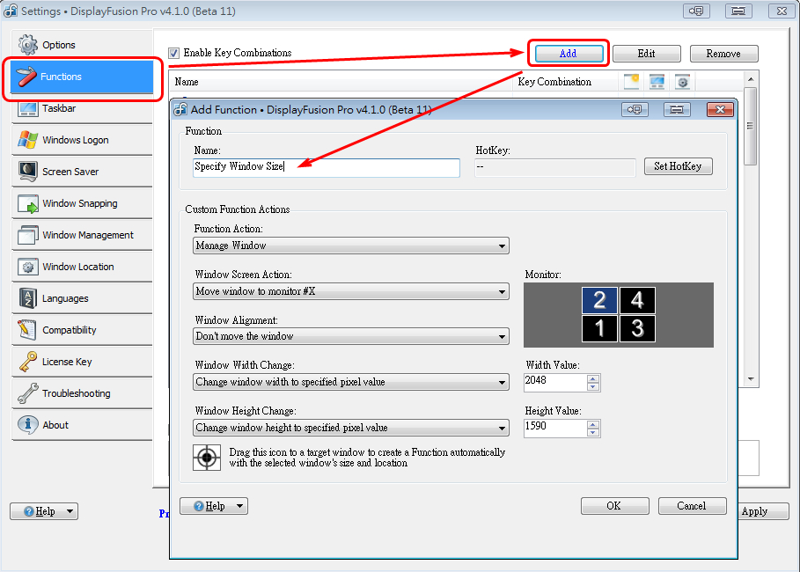The width and height of the screenshot is (800, 572).
Task: Toggle Enable Key Combinations checkbox
Action: click(x=173, y=53)
